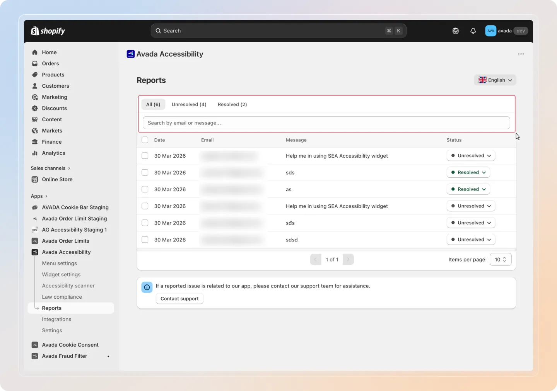This screenshot has height=391, width=557.
Task: Check the first 'sds' row marked Resolved
Action: (145, 172)
